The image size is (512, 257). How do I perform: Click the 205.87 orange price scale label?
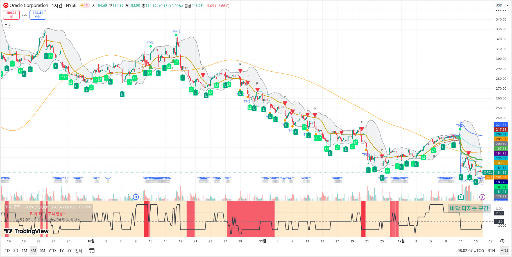pos(501,139)
